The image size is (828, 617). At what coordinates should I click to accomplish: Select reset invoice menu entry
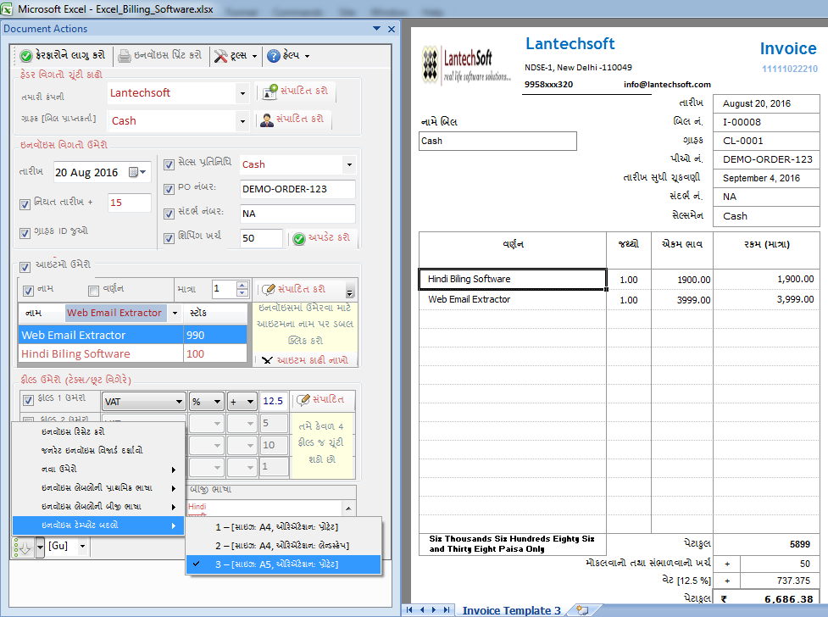(x=98, y=431)
